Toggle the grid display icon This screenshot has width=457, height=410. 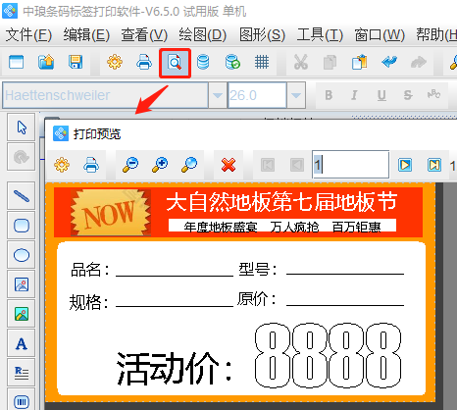(x=262, y=62)
